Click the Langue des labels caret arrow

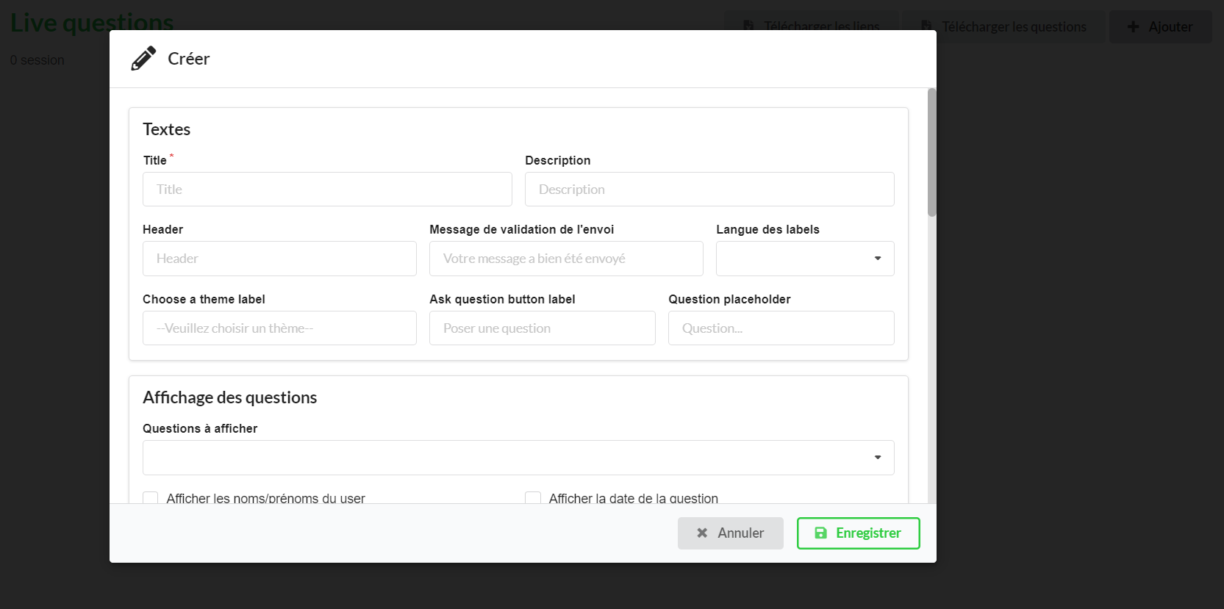(878, 259)
